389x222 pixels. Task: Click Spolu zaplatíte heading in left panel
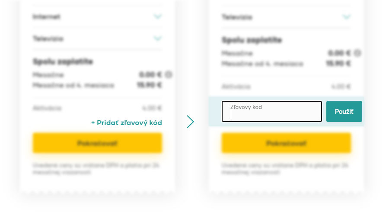point(63,61)
